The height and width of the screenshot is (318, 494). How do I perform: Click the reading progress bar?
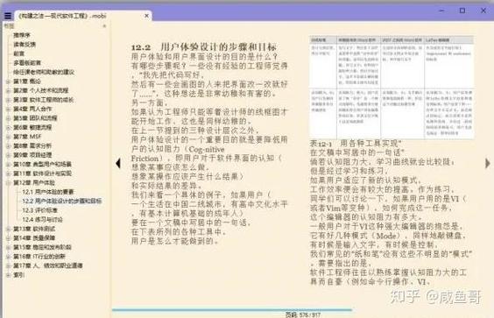coord(232,310)
